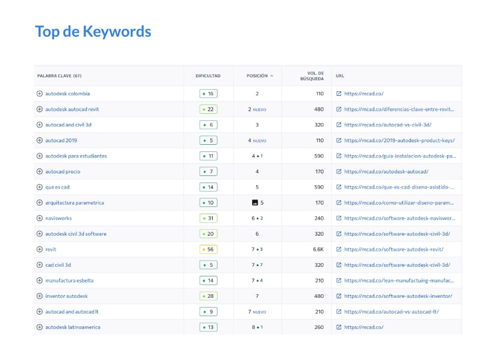Open external link icon in autodesk civil 3d software row
Screen dimensions: 499x360
coord(339,234)
